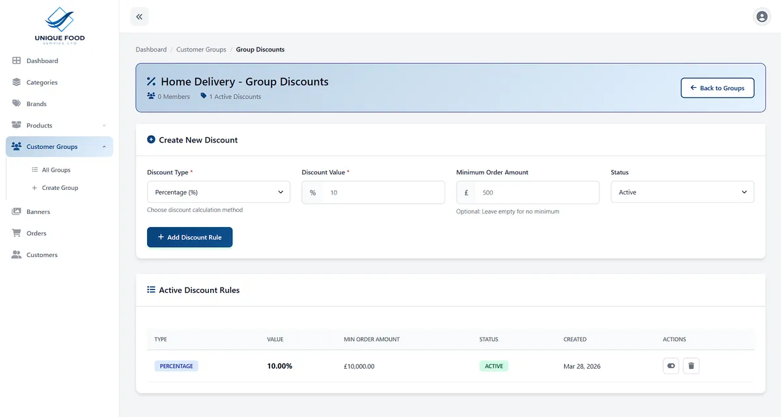Screen dimensions: 781x417
Task: Click the Dashboard breadcrumb link
Action: pyautogui.click(x=151, y=49)
